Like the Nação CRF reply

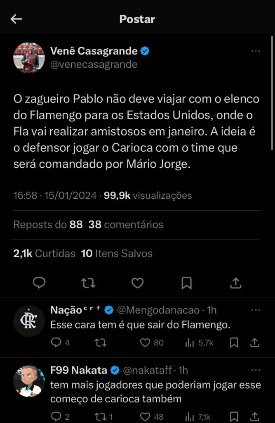point(145,342)
